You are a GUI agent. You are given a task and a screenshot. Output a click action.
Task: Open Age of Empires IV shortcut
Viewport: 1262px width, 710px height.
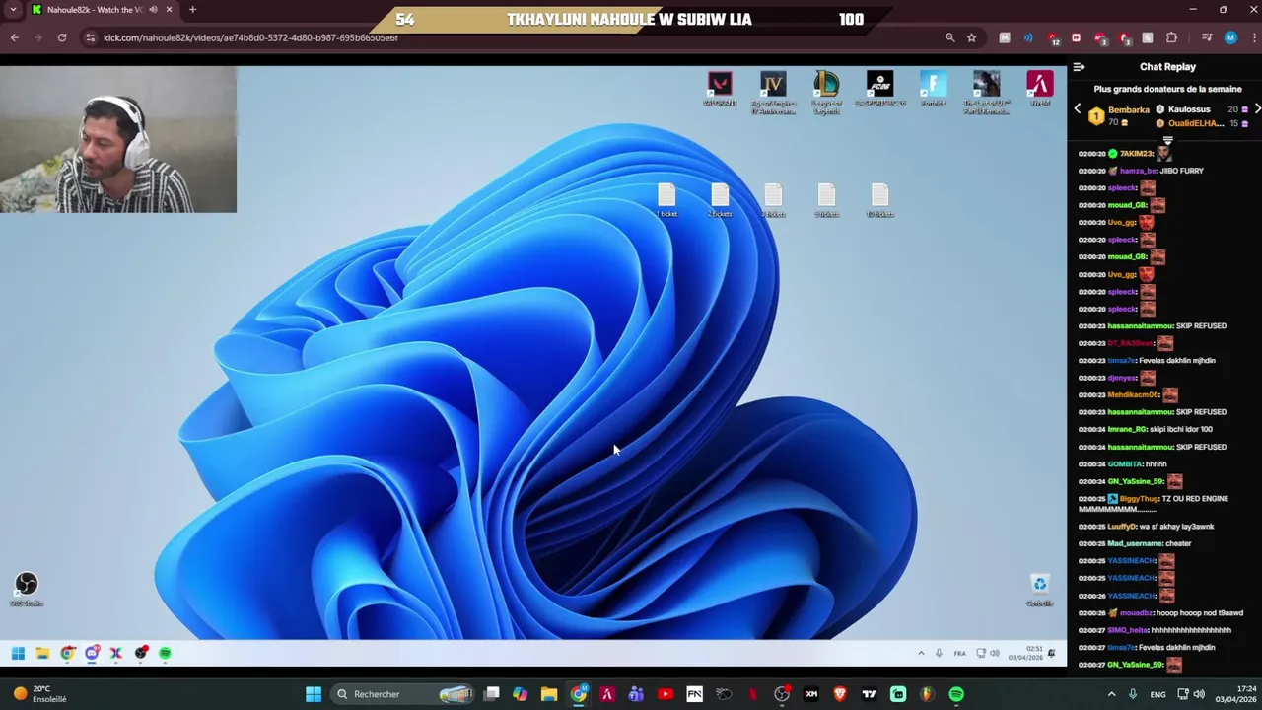pos(773,92)
